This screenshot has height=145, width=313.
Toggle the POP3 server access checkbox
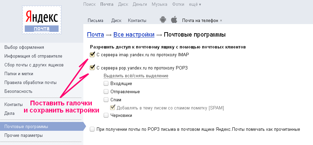point(92,68)
